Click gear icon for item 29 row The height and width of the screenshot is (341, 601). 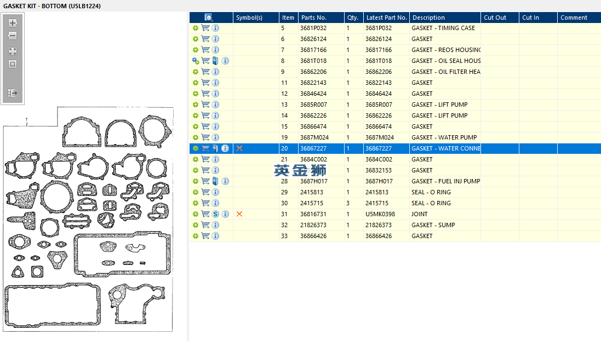tap(196, 192)
